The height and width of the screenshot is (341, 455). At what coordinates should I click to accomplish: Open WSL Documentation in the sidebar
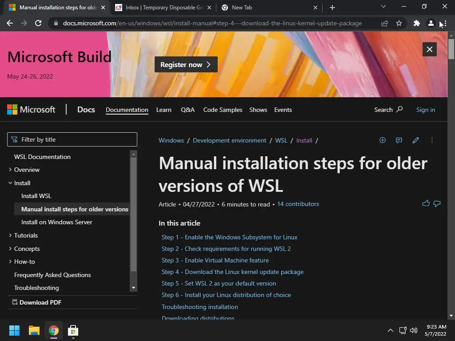pyautogui.click(x=42, y=157)
